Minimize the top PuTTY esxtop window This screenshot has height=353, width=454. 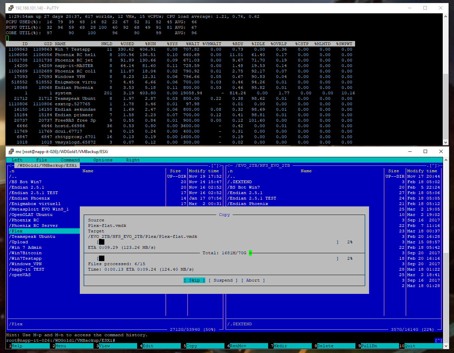tap(409, 8)
